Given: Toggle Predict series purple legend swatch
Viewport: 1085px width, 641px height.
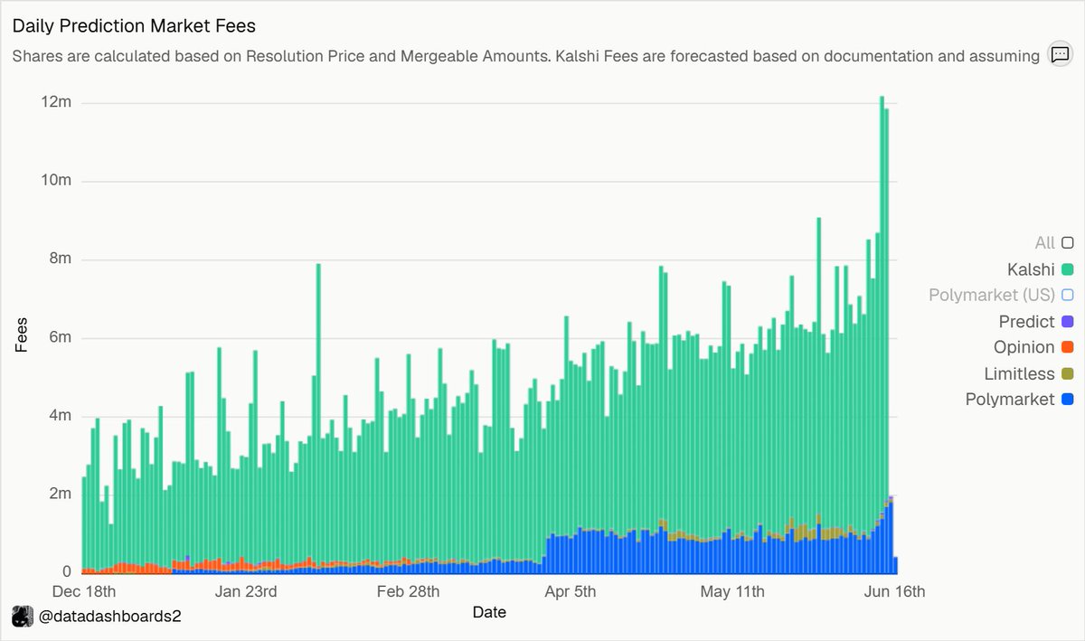Looking at the screenshot, I should pos(1068,321).
